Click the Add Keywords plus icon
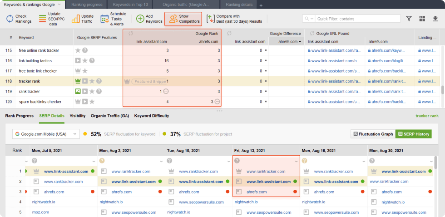 tap(140, 19)
